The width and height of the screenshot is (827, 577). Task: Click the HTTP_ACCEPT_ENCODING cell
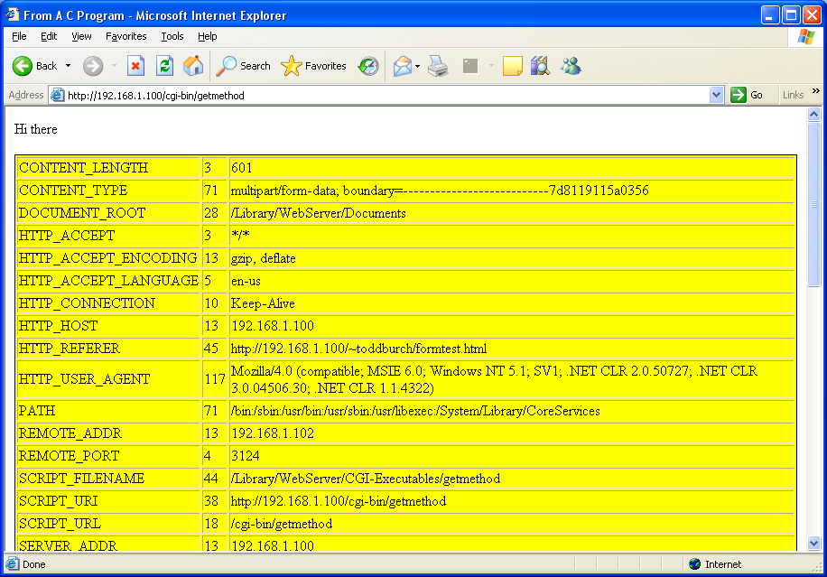[x=108, y=258]
